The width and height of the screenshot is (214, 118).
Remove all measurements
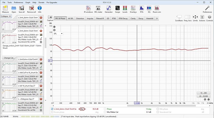(31, 9)
